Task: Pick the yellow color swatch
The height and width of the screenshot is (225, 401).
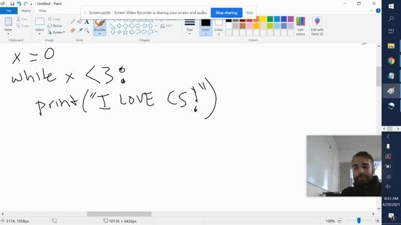Action: [x=263, y=19]
